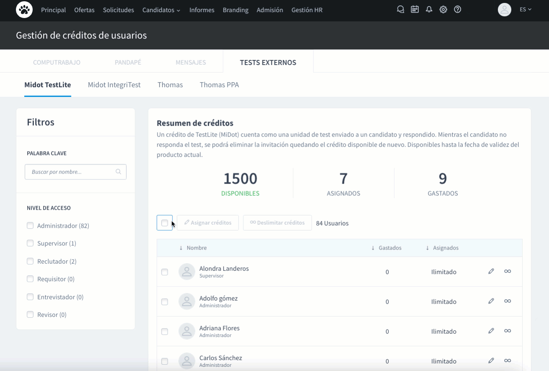Switch to the Midot IntegriTest tab
549x371 pixels.
click(114, 85)
